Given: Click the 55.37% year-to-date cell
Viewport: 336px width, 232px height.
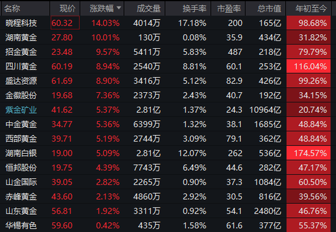Looking at the screenshot, I should [x=309, y=225].
